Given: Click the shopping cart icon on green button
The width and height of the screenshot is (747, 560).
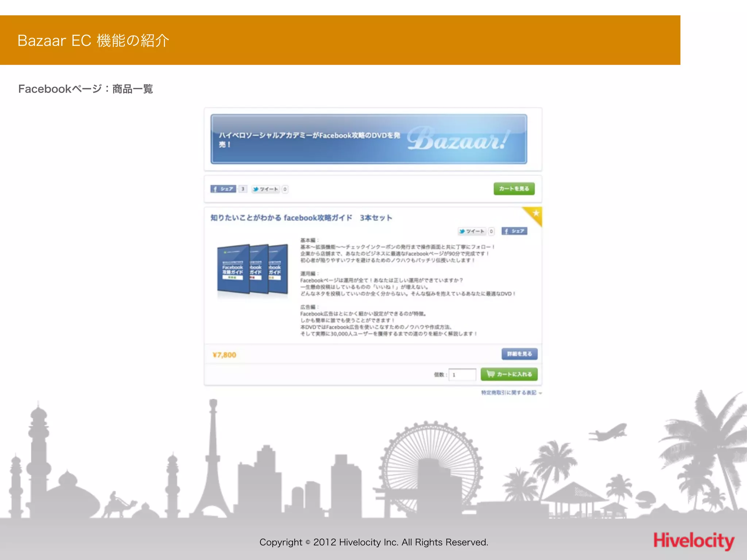Looking at the screenshot, I should tap(491, 374).
